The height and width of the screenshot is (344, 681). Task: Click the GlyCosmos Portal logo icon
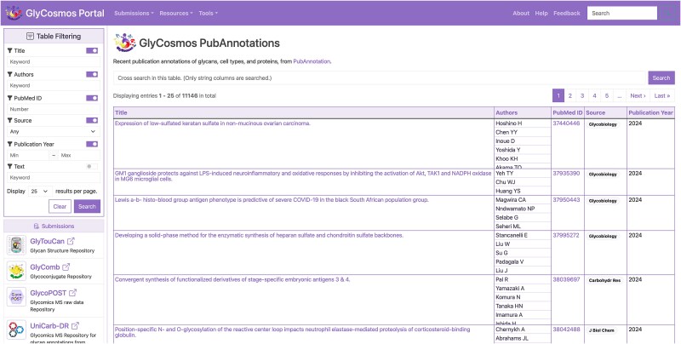(13, 13)
